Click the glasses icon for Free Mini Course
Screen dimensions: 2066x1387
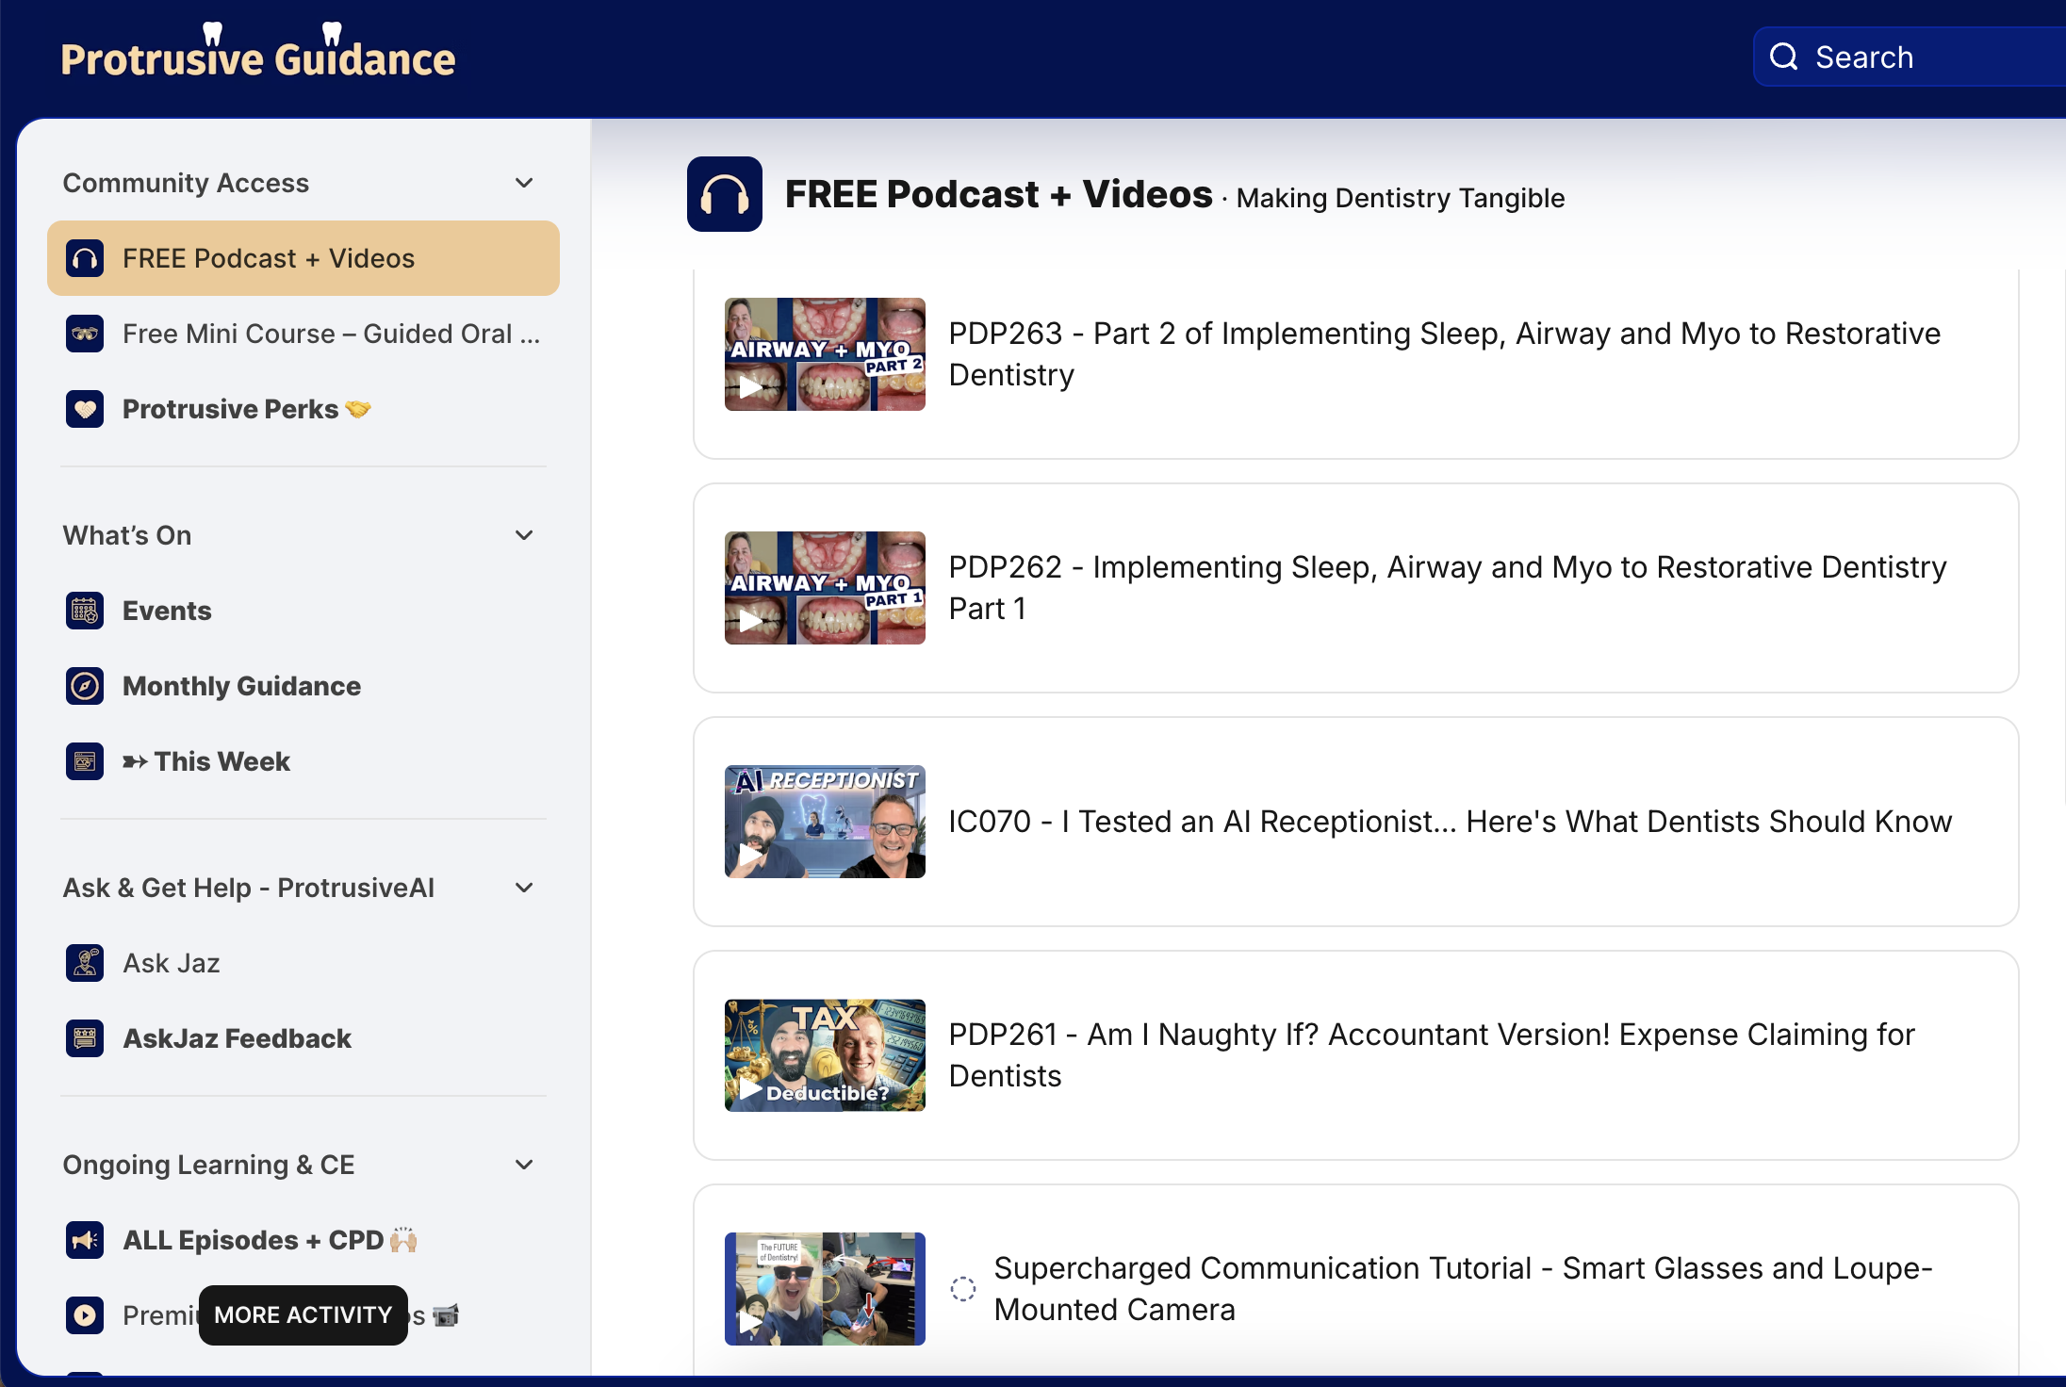tap(85, 334)
